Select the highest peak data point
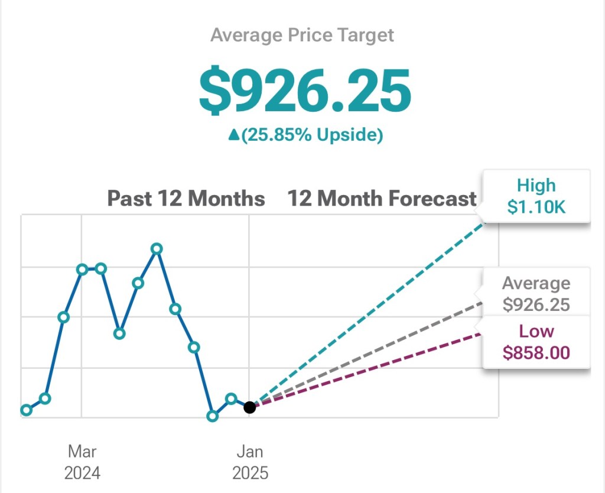The height and width of the screenshot is (493, 605). click(x=157, y=248)
